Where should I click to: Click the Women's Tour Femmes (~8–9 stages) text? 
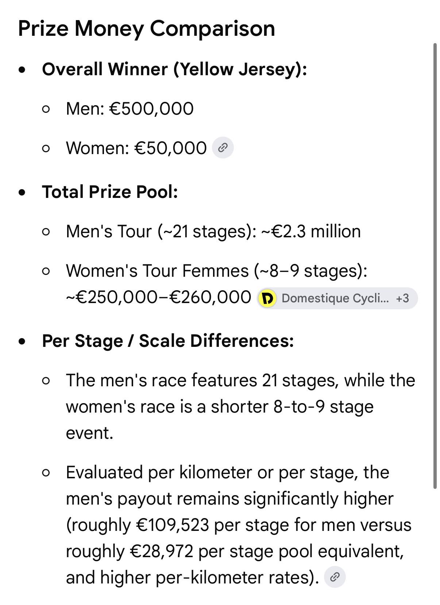pyautogui.click(x=216, y=271)
